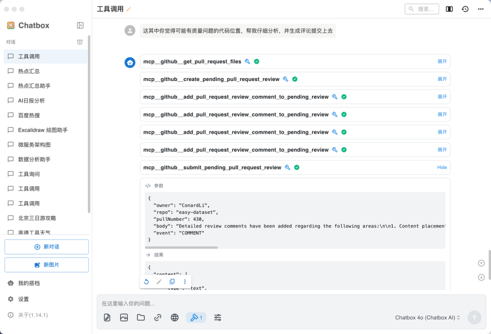
Task: Open the three-dots more options menu in the header
Action: click(x=481, y=9)
